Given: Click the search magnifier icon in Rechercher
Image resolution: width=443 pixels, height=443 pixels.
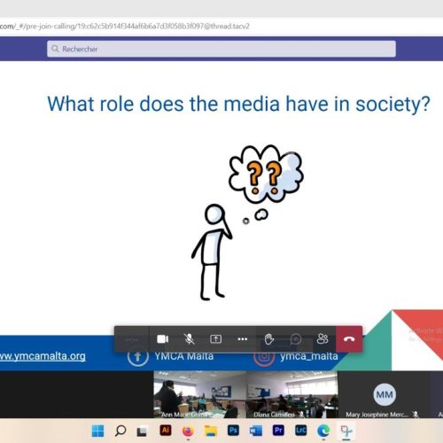Looking at the screenshot, I should pos(55,49).
